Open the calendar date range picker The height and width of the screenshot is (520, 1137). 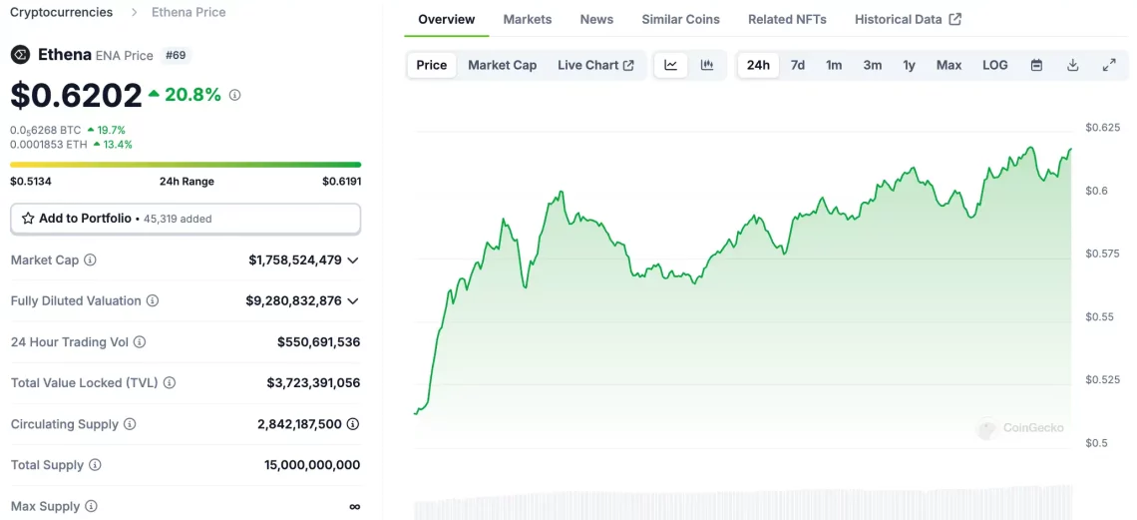[1037, 65]
